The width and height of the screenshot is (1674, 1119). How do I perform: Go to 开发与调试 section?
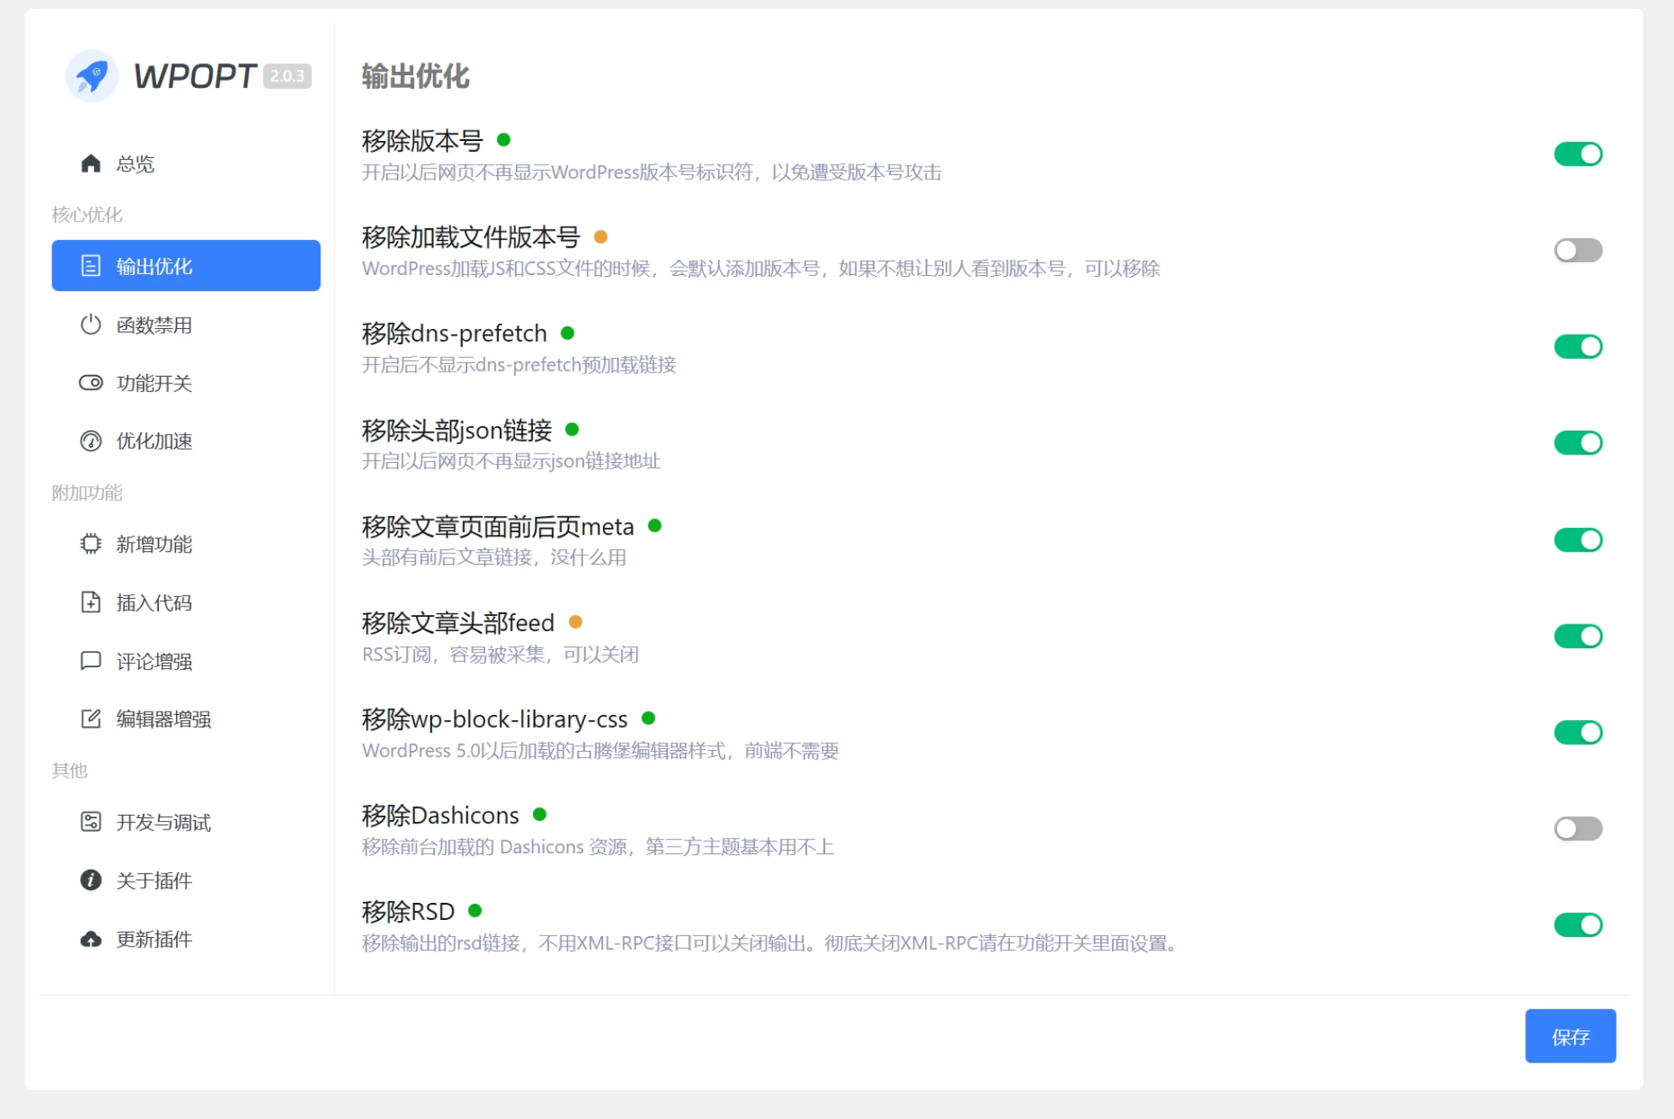pyautogui.click(x=163, y=822)
